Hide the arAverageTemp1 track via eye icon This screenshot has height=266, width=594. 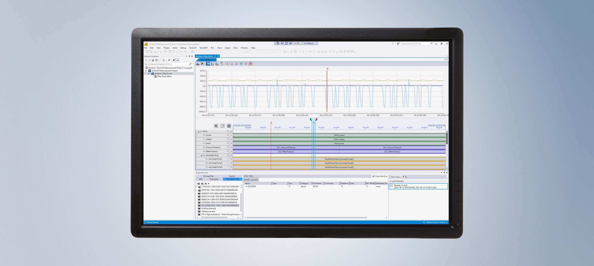click(x=207, y=159)
